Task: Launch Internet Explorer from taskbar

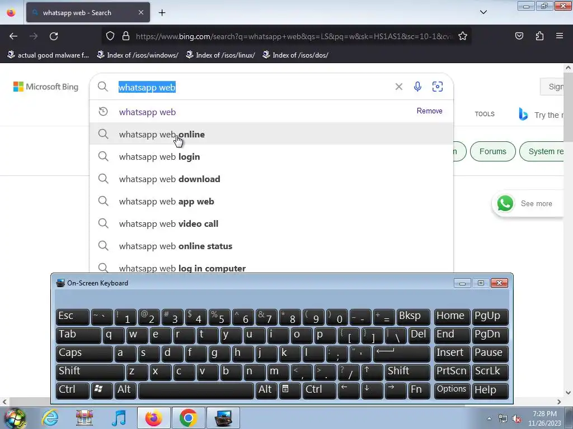Action: (x=50, y=418)
